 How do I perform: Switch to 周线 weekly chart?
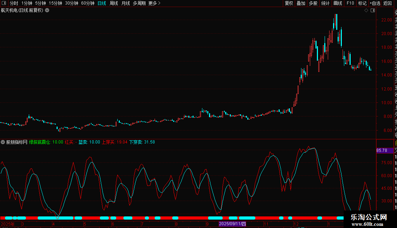114,3
